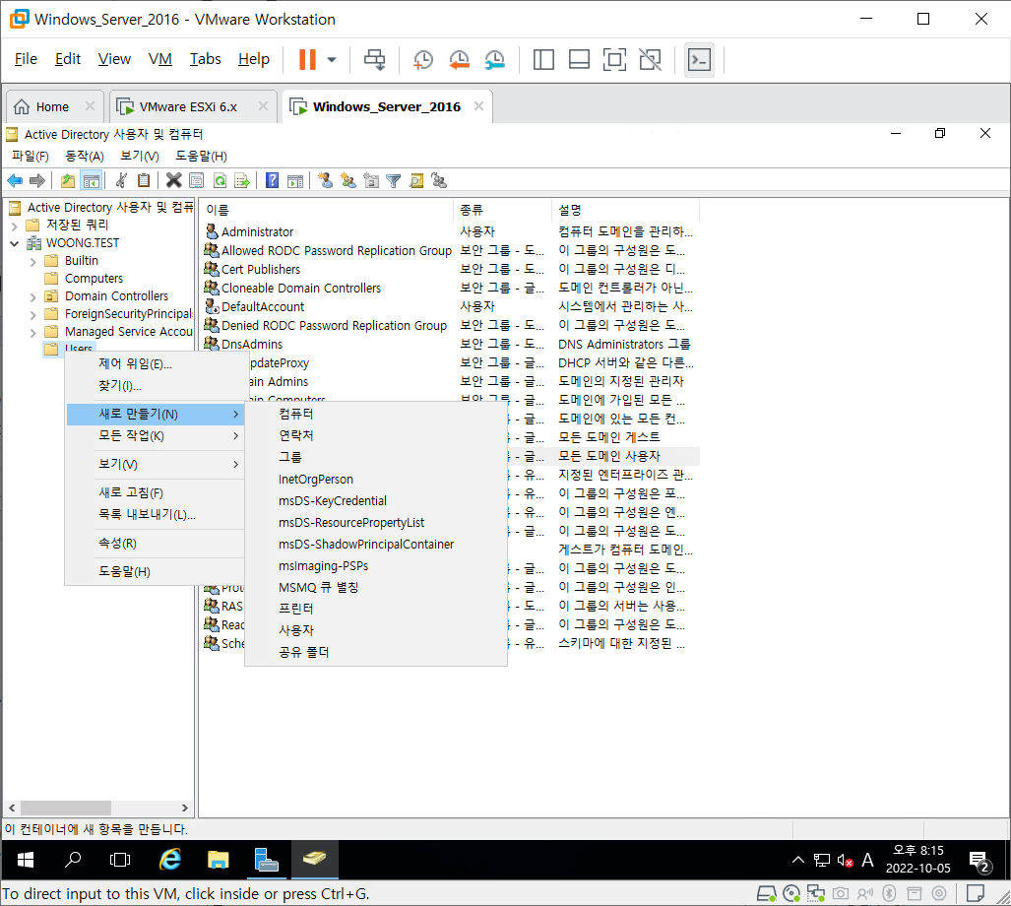Create a new user via toolbar icon
Image resolution: width=1011 pixels, height=906 pixels.
326,180
